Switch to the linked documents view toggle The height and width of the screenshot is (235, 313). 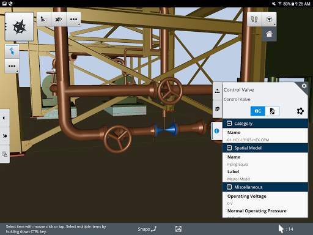[x=272, y=111]
